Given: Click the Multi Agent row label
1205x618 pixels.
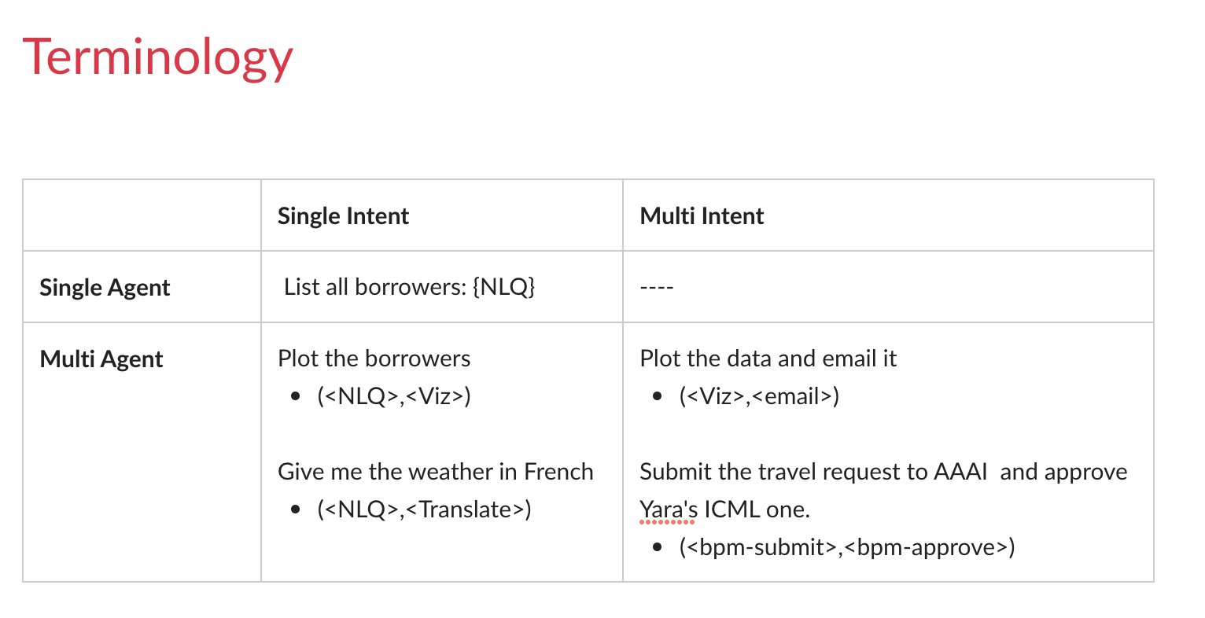Looking at the screenshot, I should tap(101, 359).
